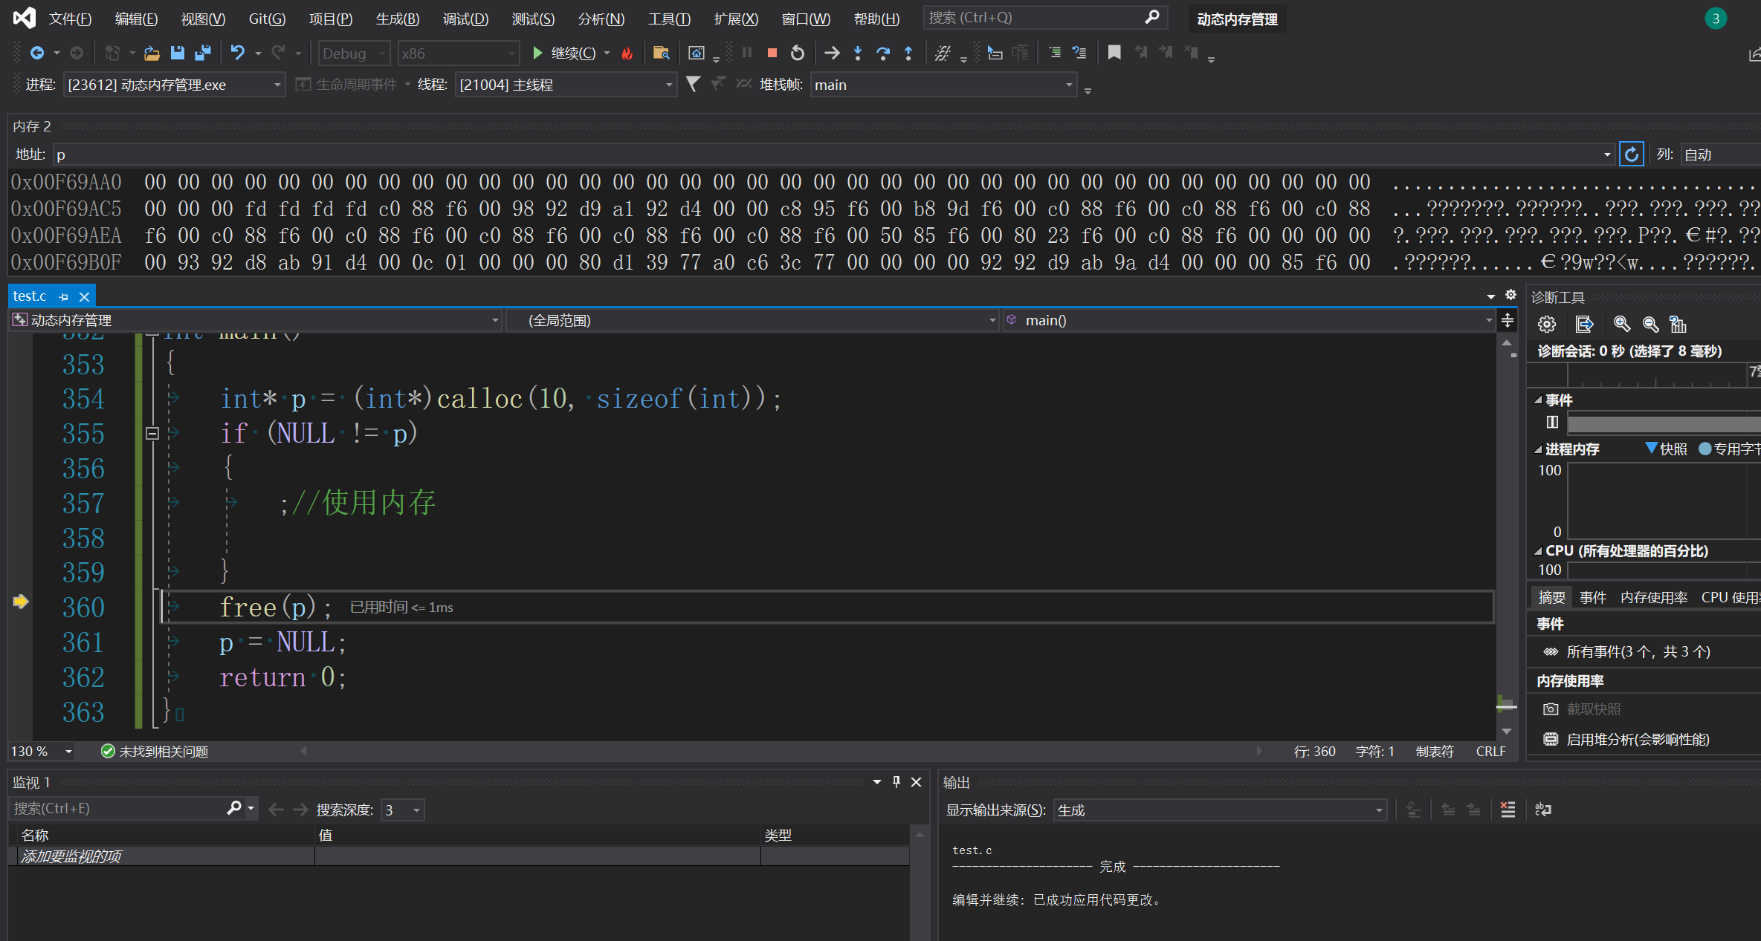Open the 工具(T) menu
1761x941 pixels.
669,19
